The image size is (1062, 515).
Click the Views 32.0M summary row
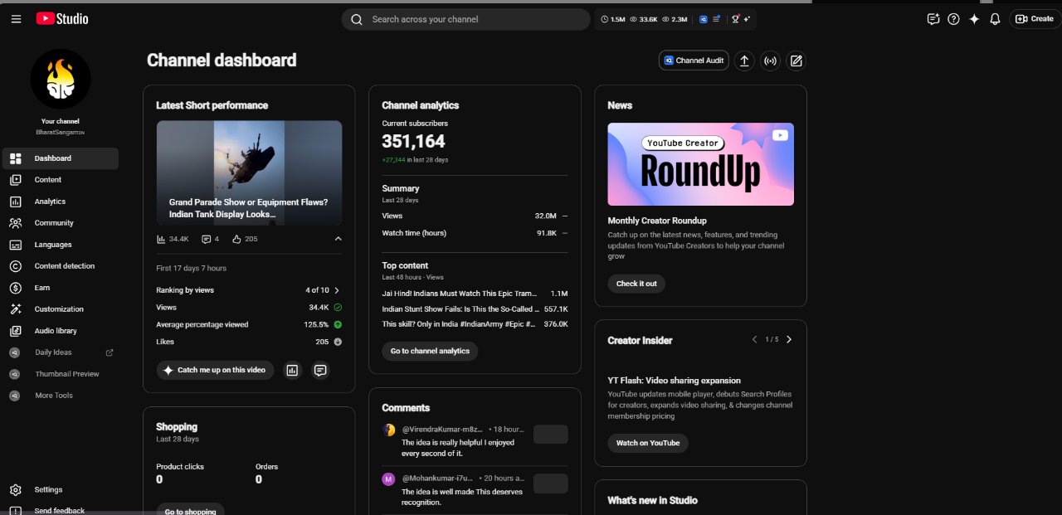pyautogui.click(x=475, y=216)
